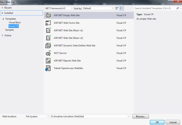Click the ASP.NET Reports Web Site chart icon
Screen dimensions: 182x125
[48, 61]
